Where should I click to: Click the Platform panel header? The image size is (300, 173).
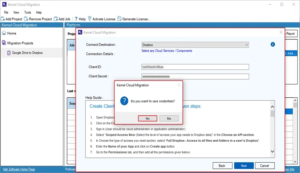pos(182,25)
